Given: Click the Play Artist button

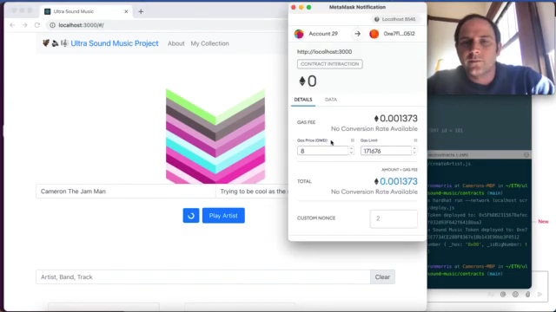Looking at the screenshot, I should point(223,216).
